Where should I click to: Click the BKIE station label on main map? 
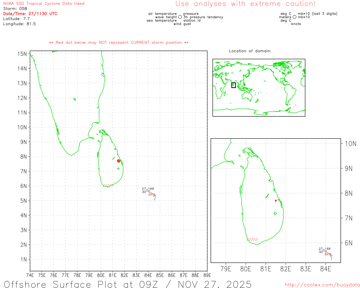point(152,195)
